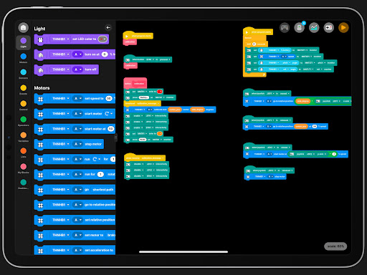The height and width of the screenshot is (275, 367).
Task: Open the home icon above the category list
Action: 23,28
